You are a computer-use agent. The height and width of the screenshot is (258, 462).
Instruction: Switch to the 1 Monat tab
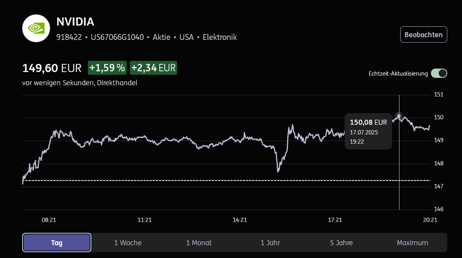pos(199,243)
